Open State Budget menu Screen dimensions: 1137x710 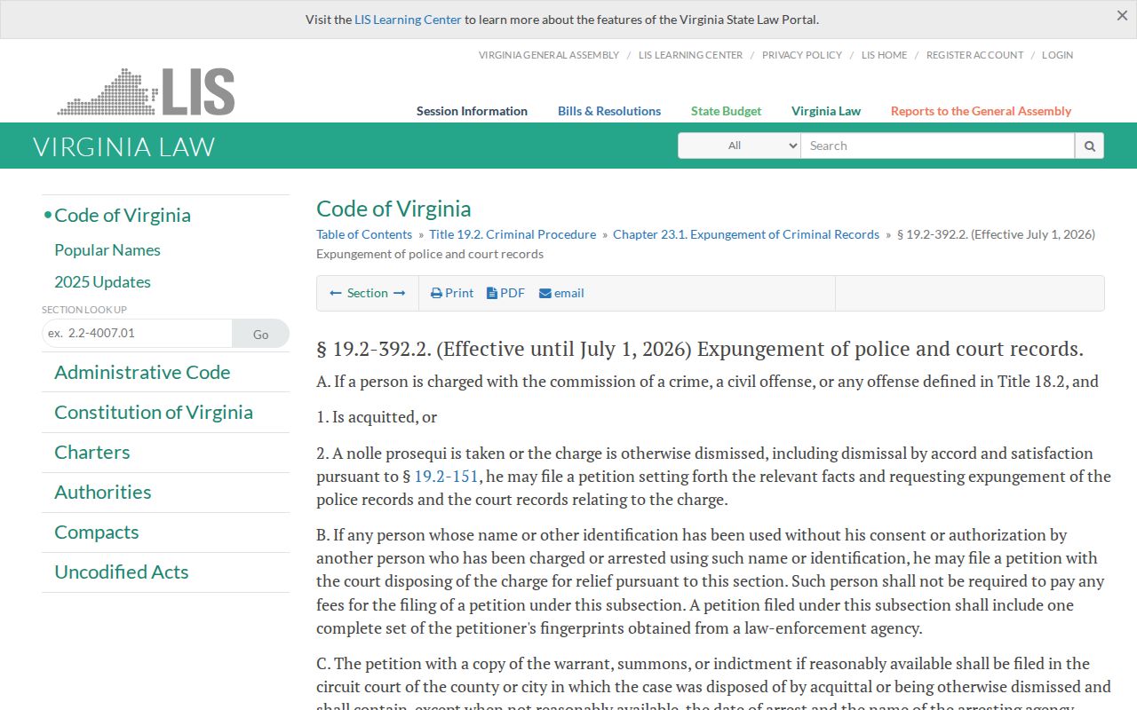(x=726, y=111)
